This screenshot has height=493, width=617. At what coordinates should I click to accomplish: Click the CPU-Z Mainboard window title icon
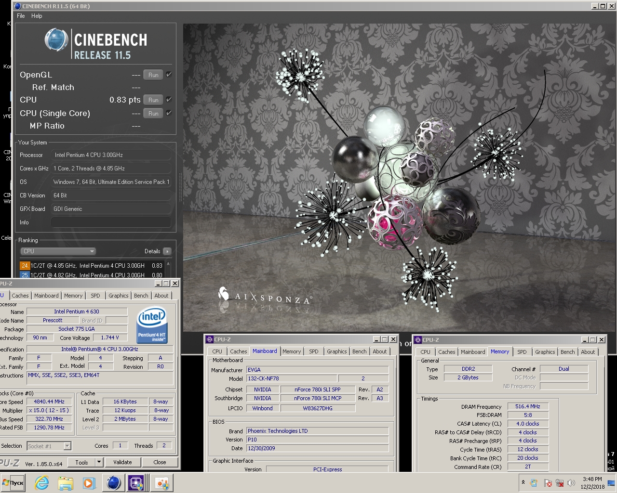tap(210, 339)
